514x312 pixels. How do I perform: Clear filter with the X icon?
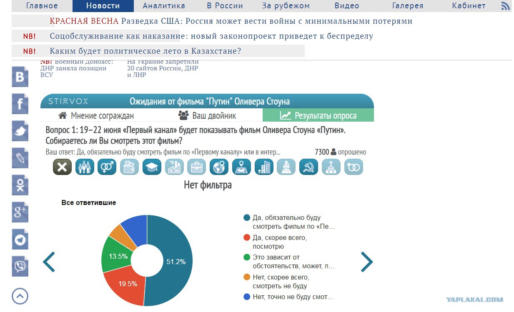pos(62,167)
